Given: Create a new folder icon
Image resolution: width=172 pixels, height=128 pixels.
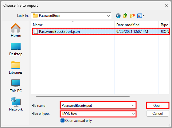Looking at the screenshot, I should click(132, 16).
